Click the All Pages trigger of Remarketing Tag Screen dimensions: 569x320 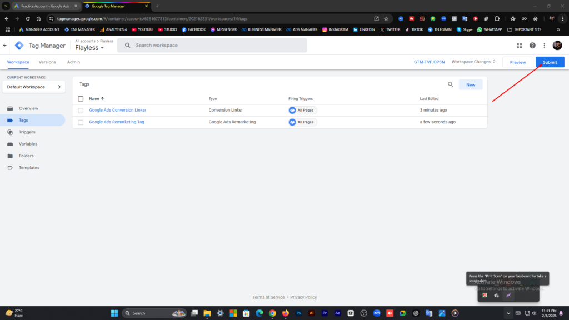point(302,122)
